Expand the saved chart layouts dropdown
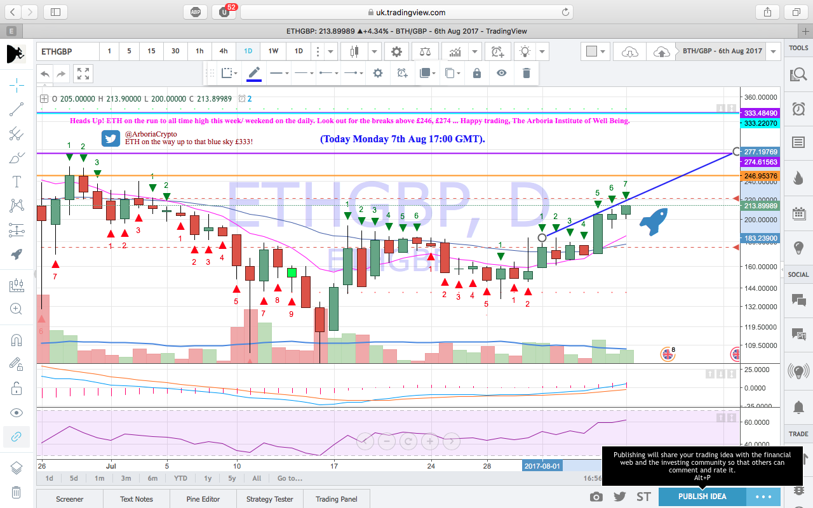 click(773, 51)
